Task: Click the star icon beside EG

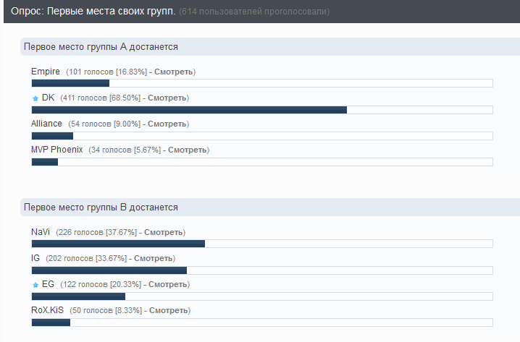Action: pyautogui.click(x=35, y=285)
